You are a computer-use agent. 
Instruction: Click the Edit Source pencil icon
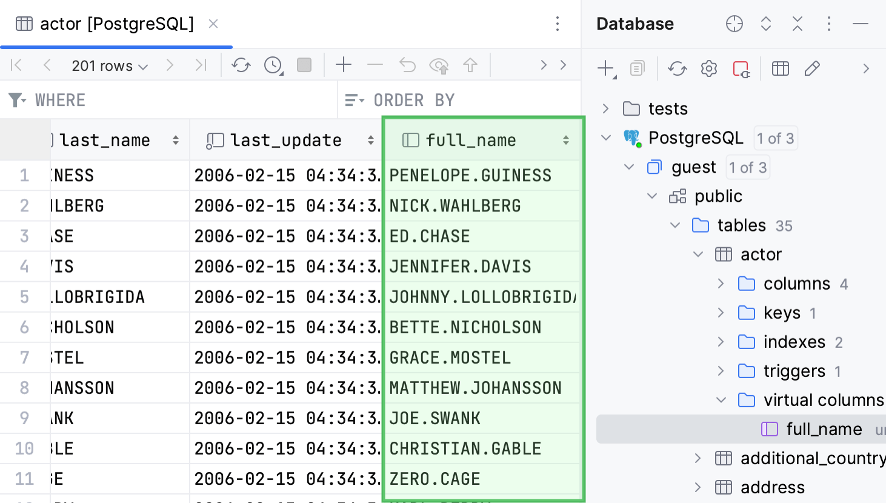click(812, 68)
